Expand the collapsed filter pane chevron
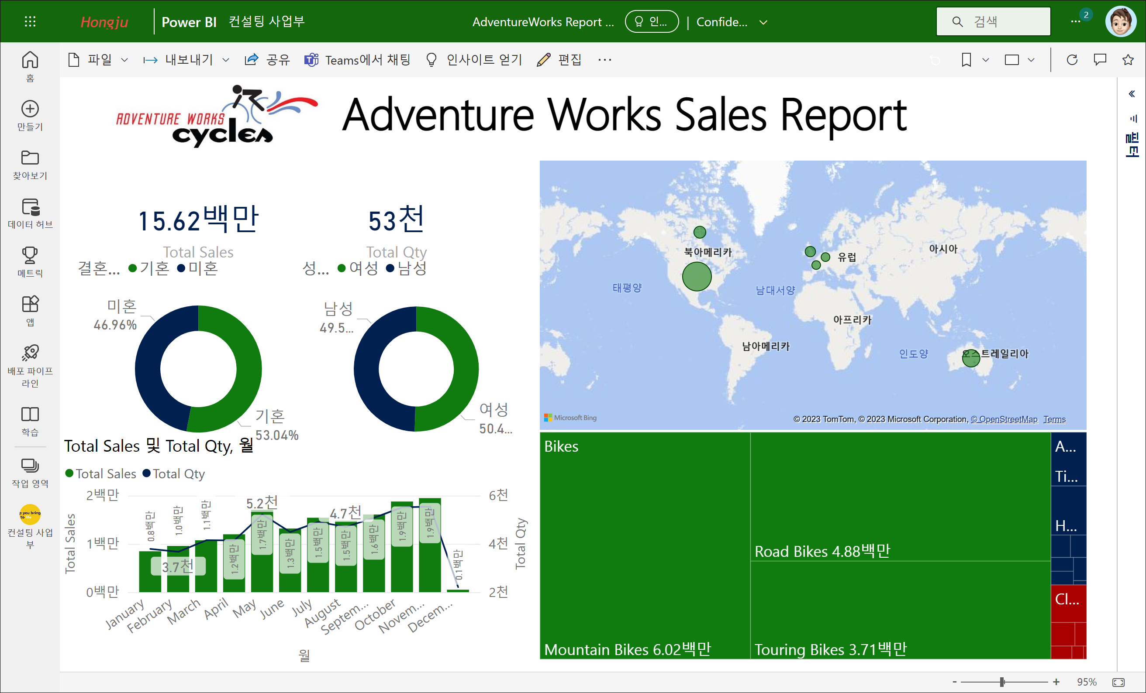This screenshot has width=1146, height=693. 1132,94
